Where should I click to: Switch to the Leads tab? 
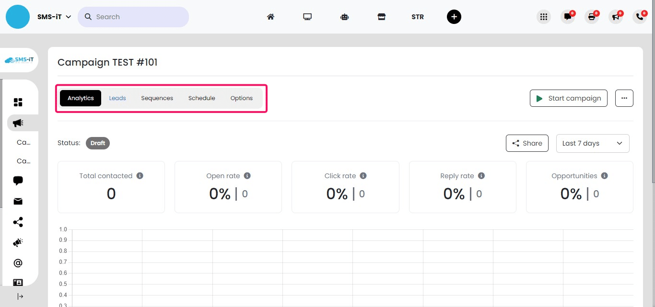(117, 98)
